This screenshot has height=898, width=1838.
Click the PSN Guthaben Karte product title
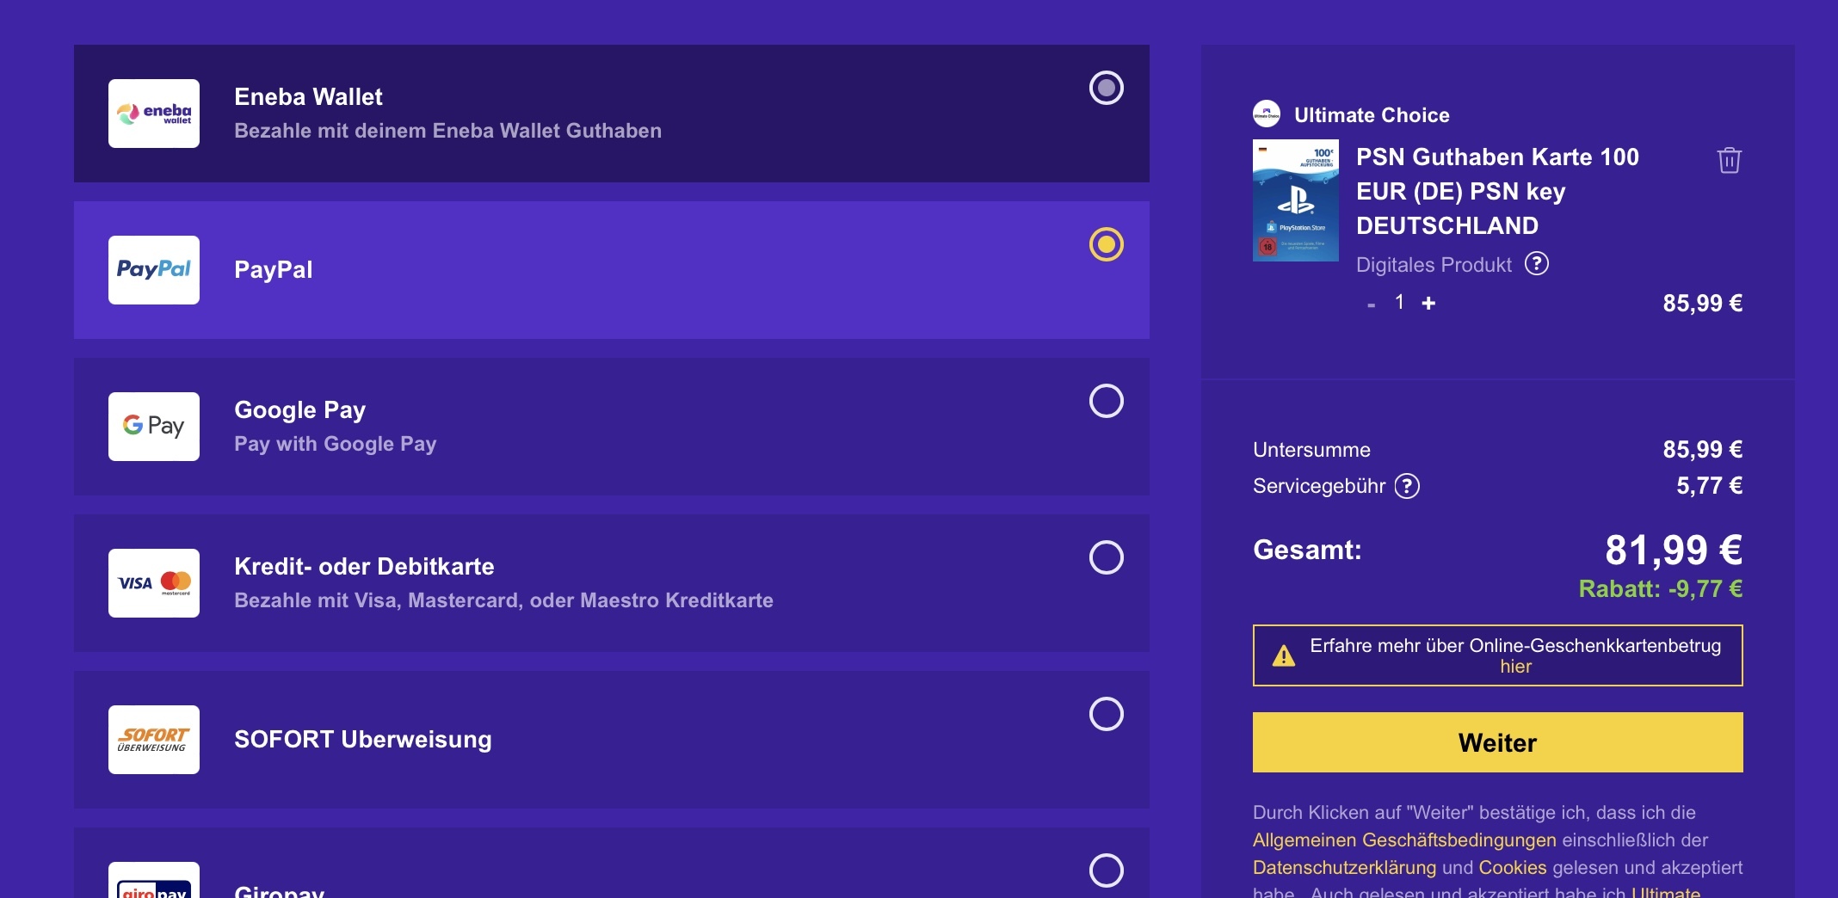coord(1497,191)
